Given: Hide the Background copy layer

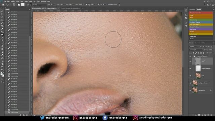Looking at the screenshot, I should (x=190, y=83).
